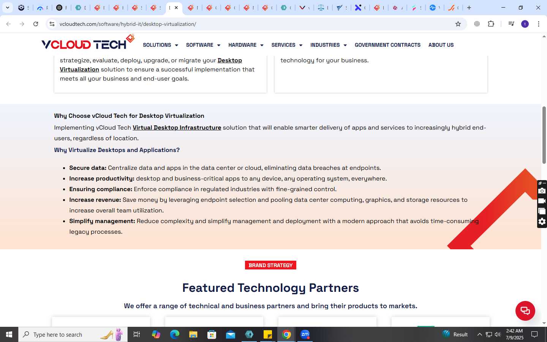Close the active desktop-virtualization tab
The height and width of the screenshot is (342, 547).
176,8
